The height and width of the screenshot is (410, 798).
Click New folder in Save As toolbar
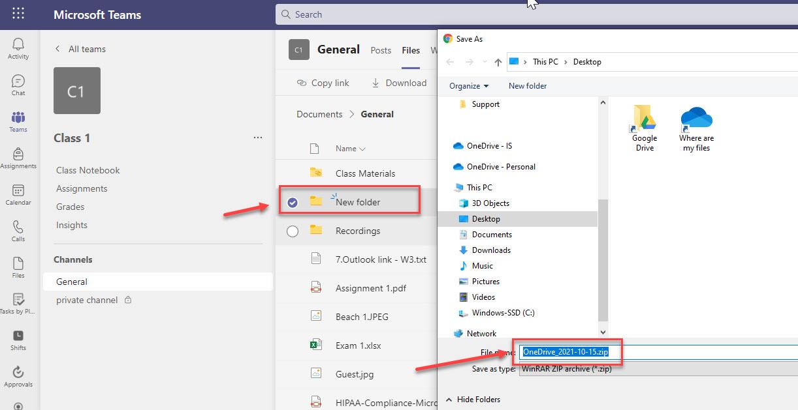click(x=528, y=86)
